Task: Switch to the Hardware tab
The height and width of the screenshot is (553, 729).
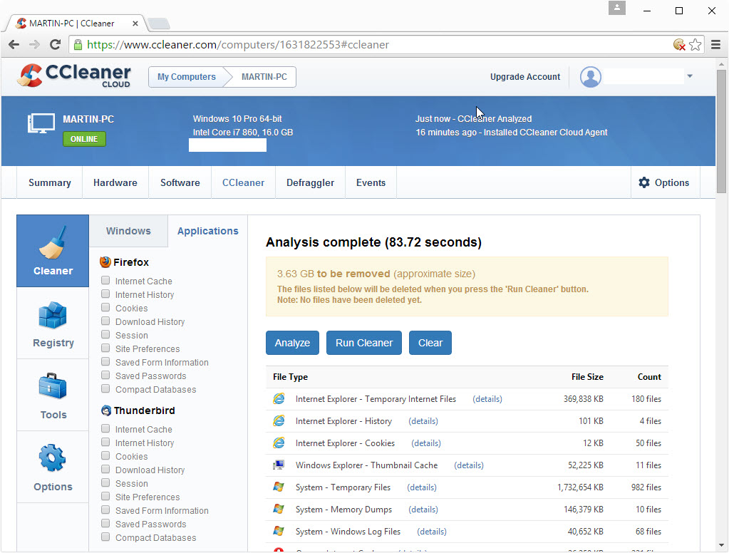Action: [x=115, y=182]
